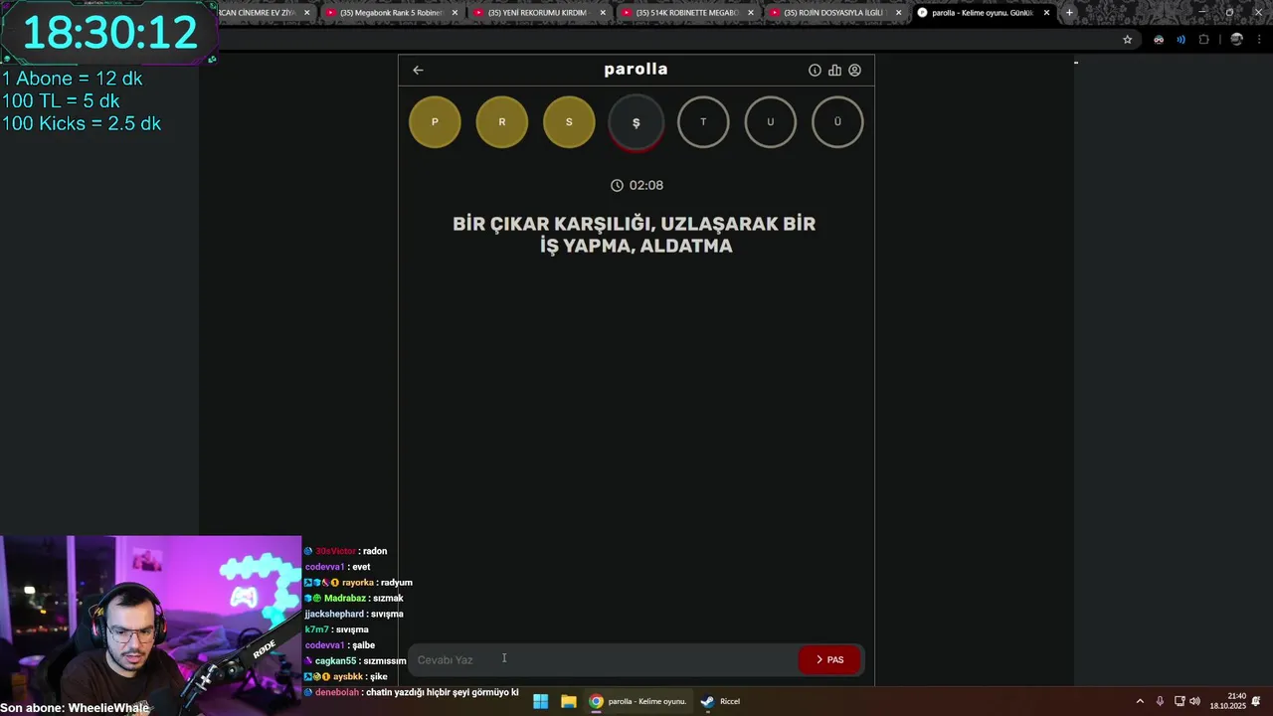Close the parolla browser tab
The image size is (1273, 716).
point(1046,13)
